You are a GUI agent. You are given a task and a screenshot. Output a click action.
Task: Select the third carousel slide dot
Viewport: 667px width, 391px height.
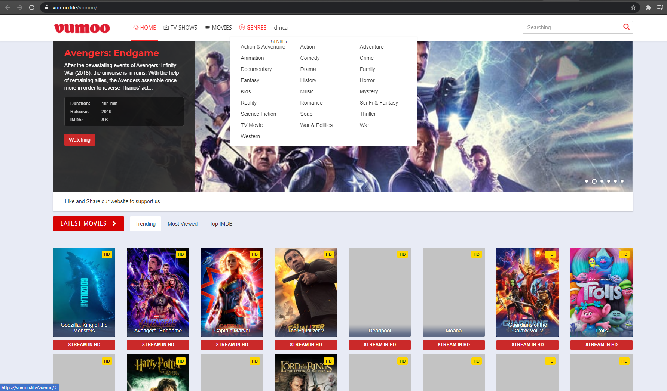tap(602, 181)
